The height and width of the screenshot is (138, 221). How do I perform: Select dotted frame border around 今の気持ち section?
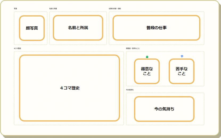click(126, 109)
